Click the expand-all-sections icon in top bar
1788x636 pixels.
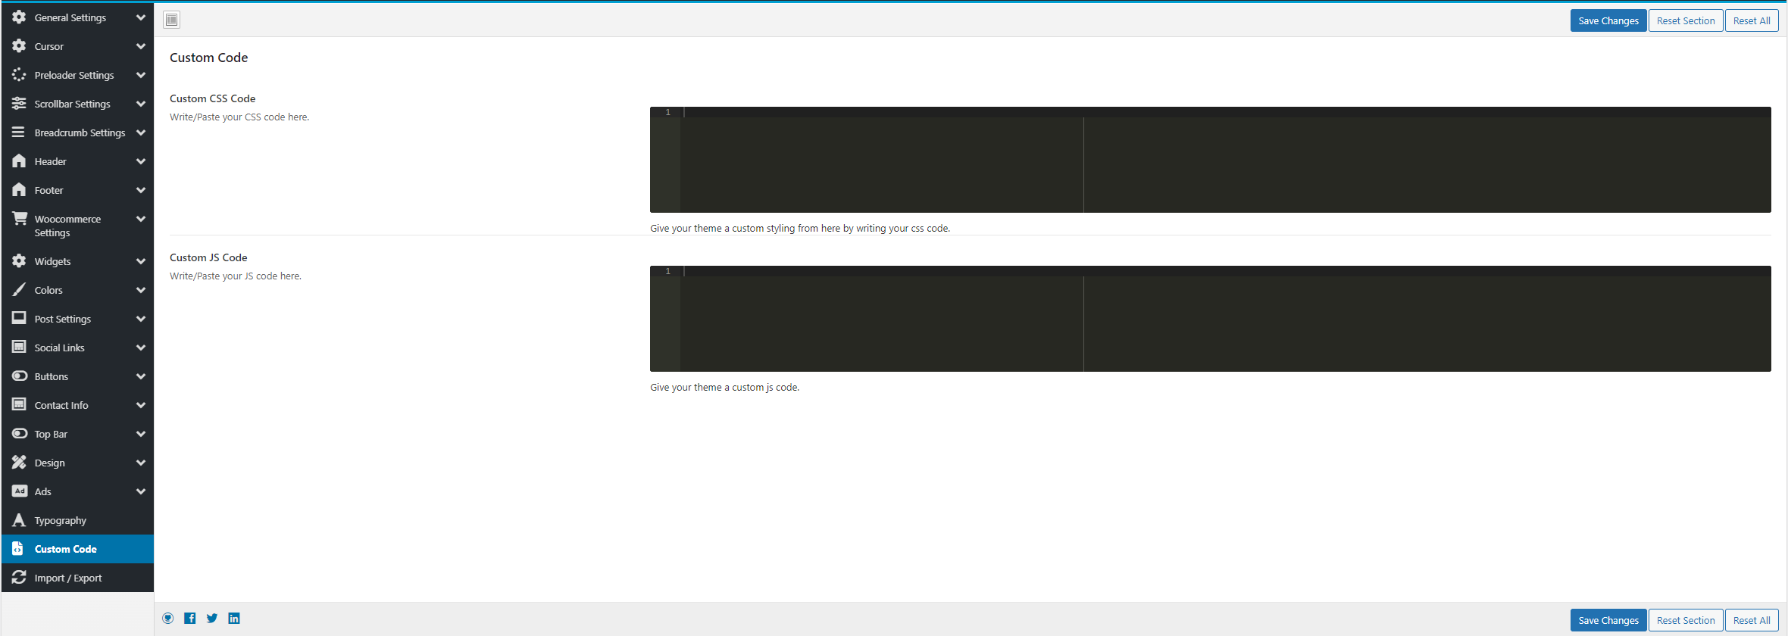pyautogui.click(x=172, y=20)
